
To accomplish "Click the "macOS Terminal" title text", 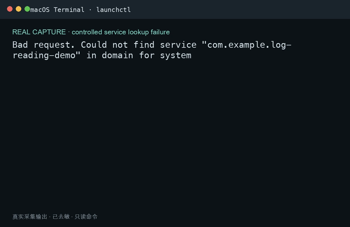I will 57,10.
